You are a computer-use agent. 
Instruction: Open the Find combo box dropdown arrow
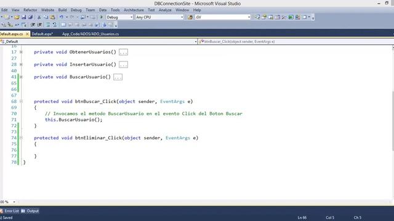249,17
